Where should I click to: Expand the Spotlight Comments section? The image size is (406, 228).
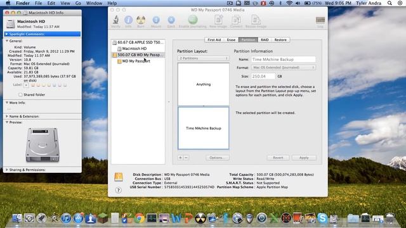[x=7, y=34]
